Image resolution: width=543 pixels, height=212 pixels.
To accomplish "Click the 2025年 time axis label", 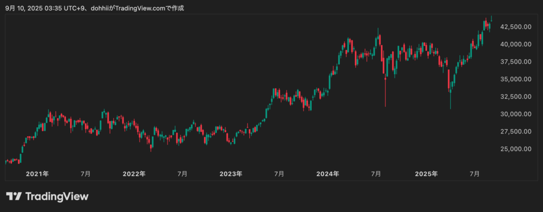I will click(x=426, y=173).
